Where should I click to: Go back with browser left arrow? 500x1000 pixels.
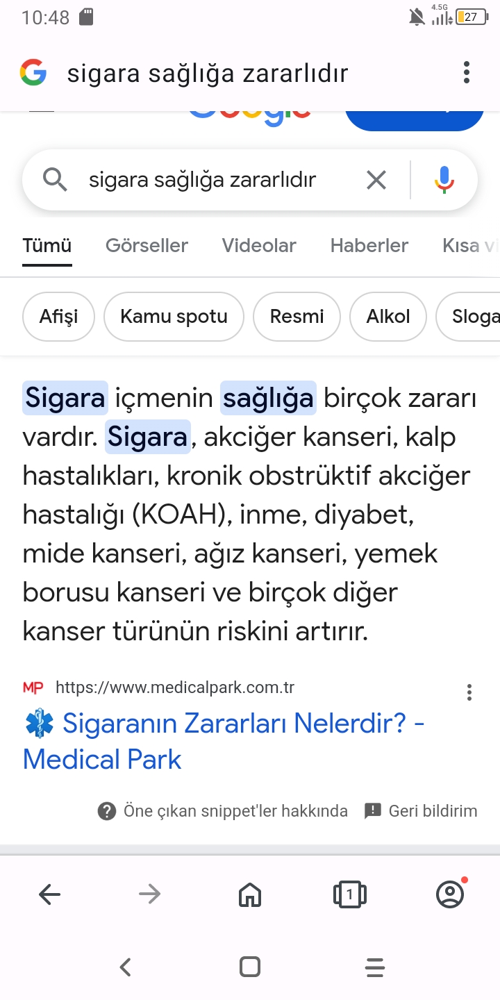coord(50,894)
